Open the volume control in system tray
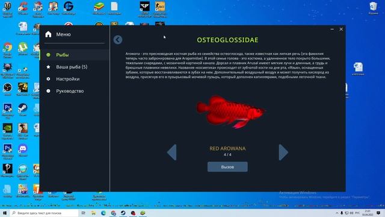 (x=351, y=213)
